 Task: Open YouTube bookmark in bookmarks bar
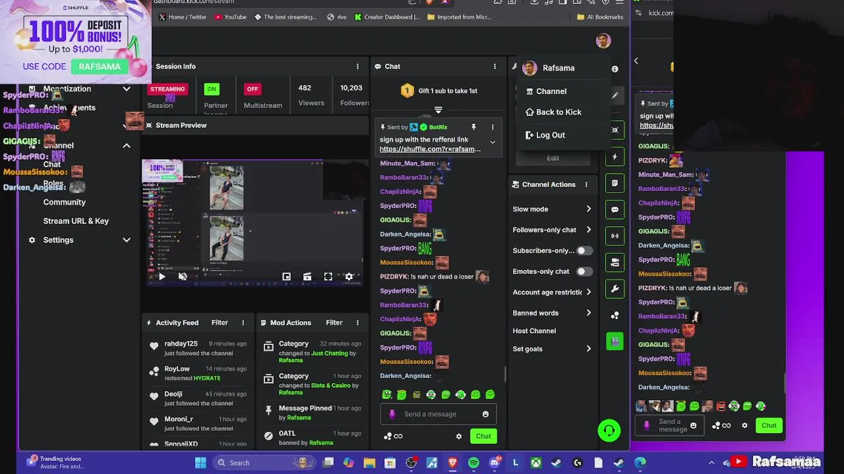pos(230,17)
